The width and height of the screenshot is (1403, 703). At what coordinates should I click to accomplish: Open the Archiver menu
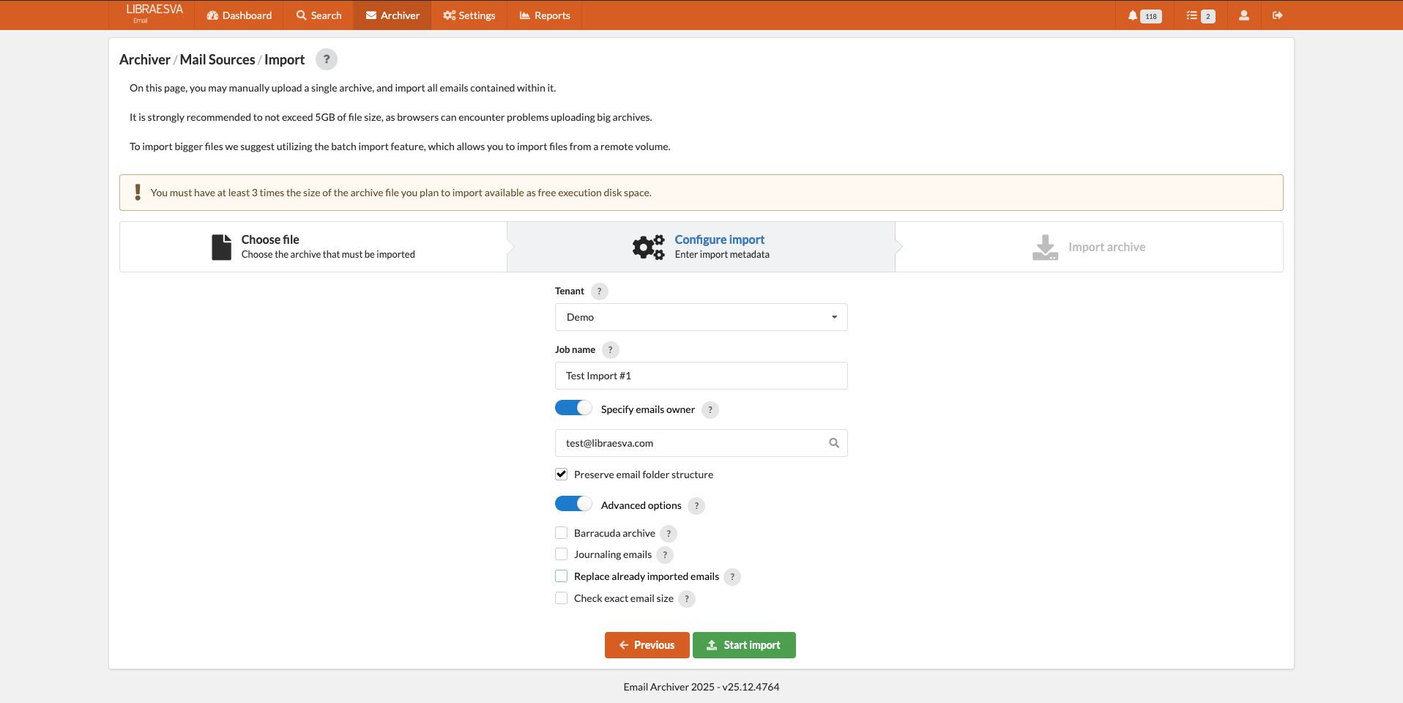pos(392,15)
